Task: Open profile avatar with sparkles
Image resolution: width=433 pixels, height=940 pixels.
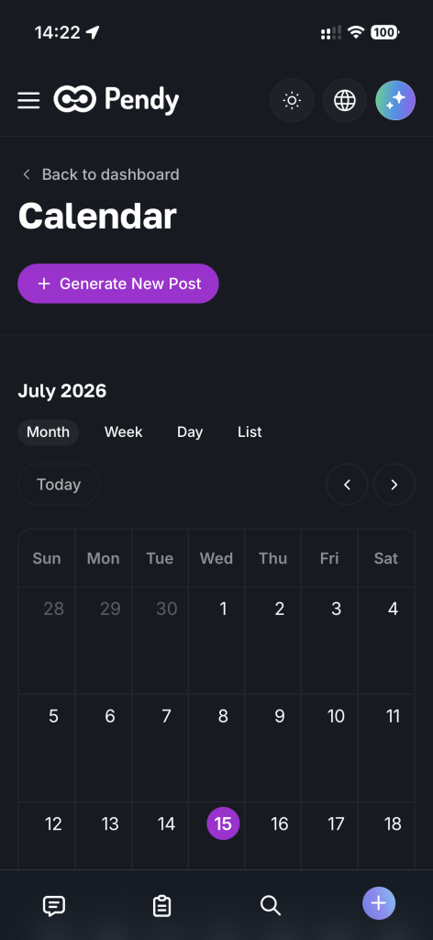Action: click(x=395, y=100)
